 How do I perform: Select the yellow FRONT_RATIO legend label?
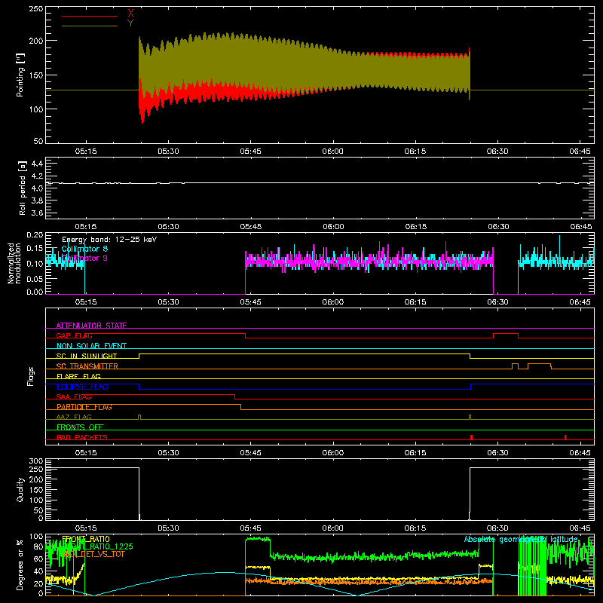(x=86, y=539)
